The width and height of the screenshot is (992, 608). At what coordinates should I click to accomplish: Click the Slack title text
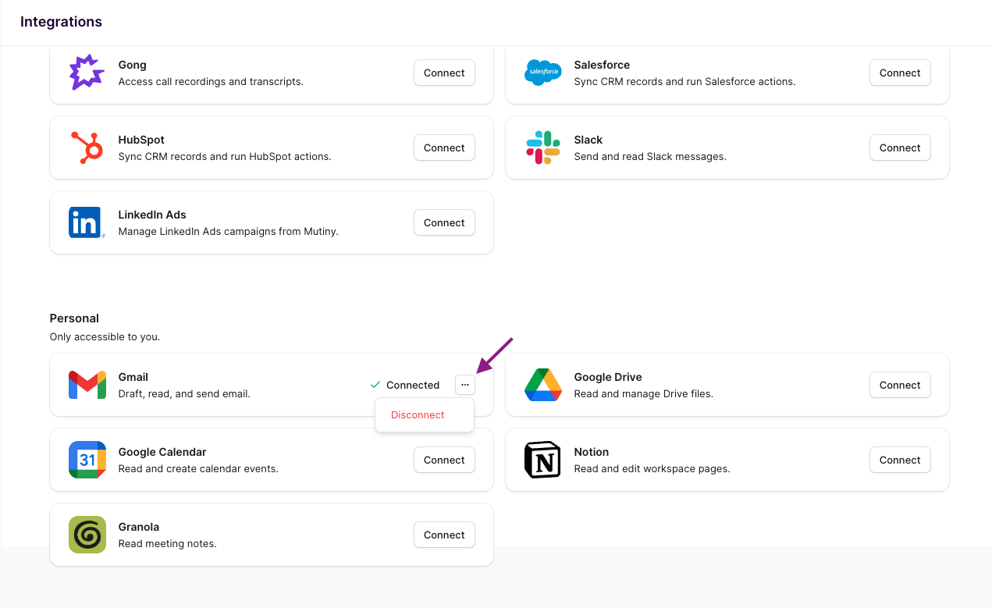pos(588,140)
